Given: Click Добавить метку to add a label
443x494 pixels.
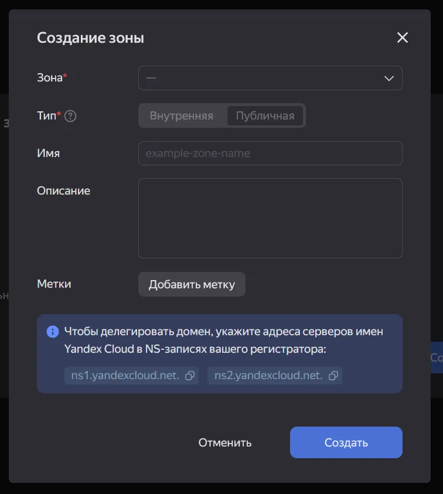Looking at the screenshot, I should (192, 284).
